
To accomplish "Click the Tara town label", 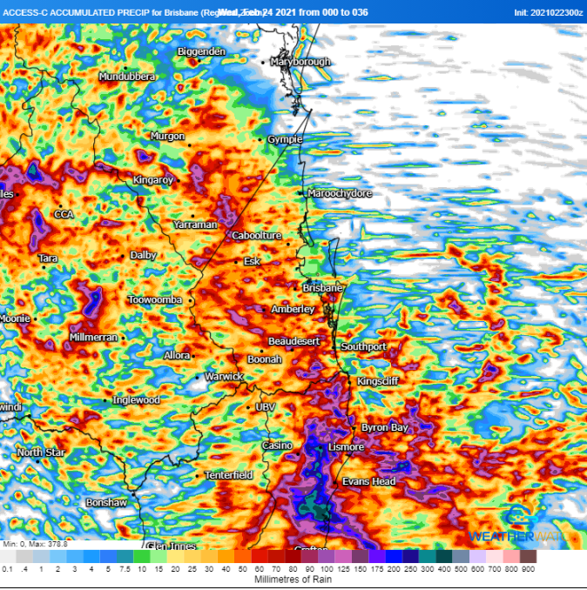I will (48, 258).
